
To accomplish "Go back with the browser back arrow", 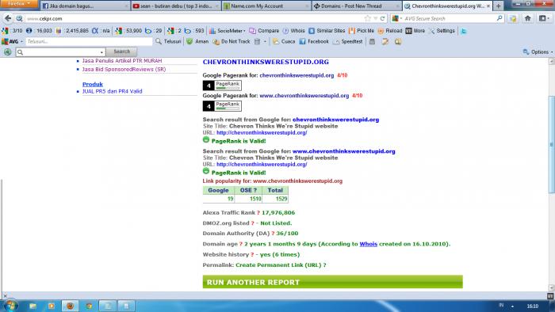I will [x=8, y=18].
